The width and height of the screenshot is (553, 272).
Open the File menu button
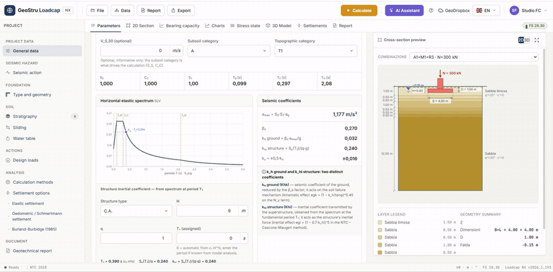[97, 10]
